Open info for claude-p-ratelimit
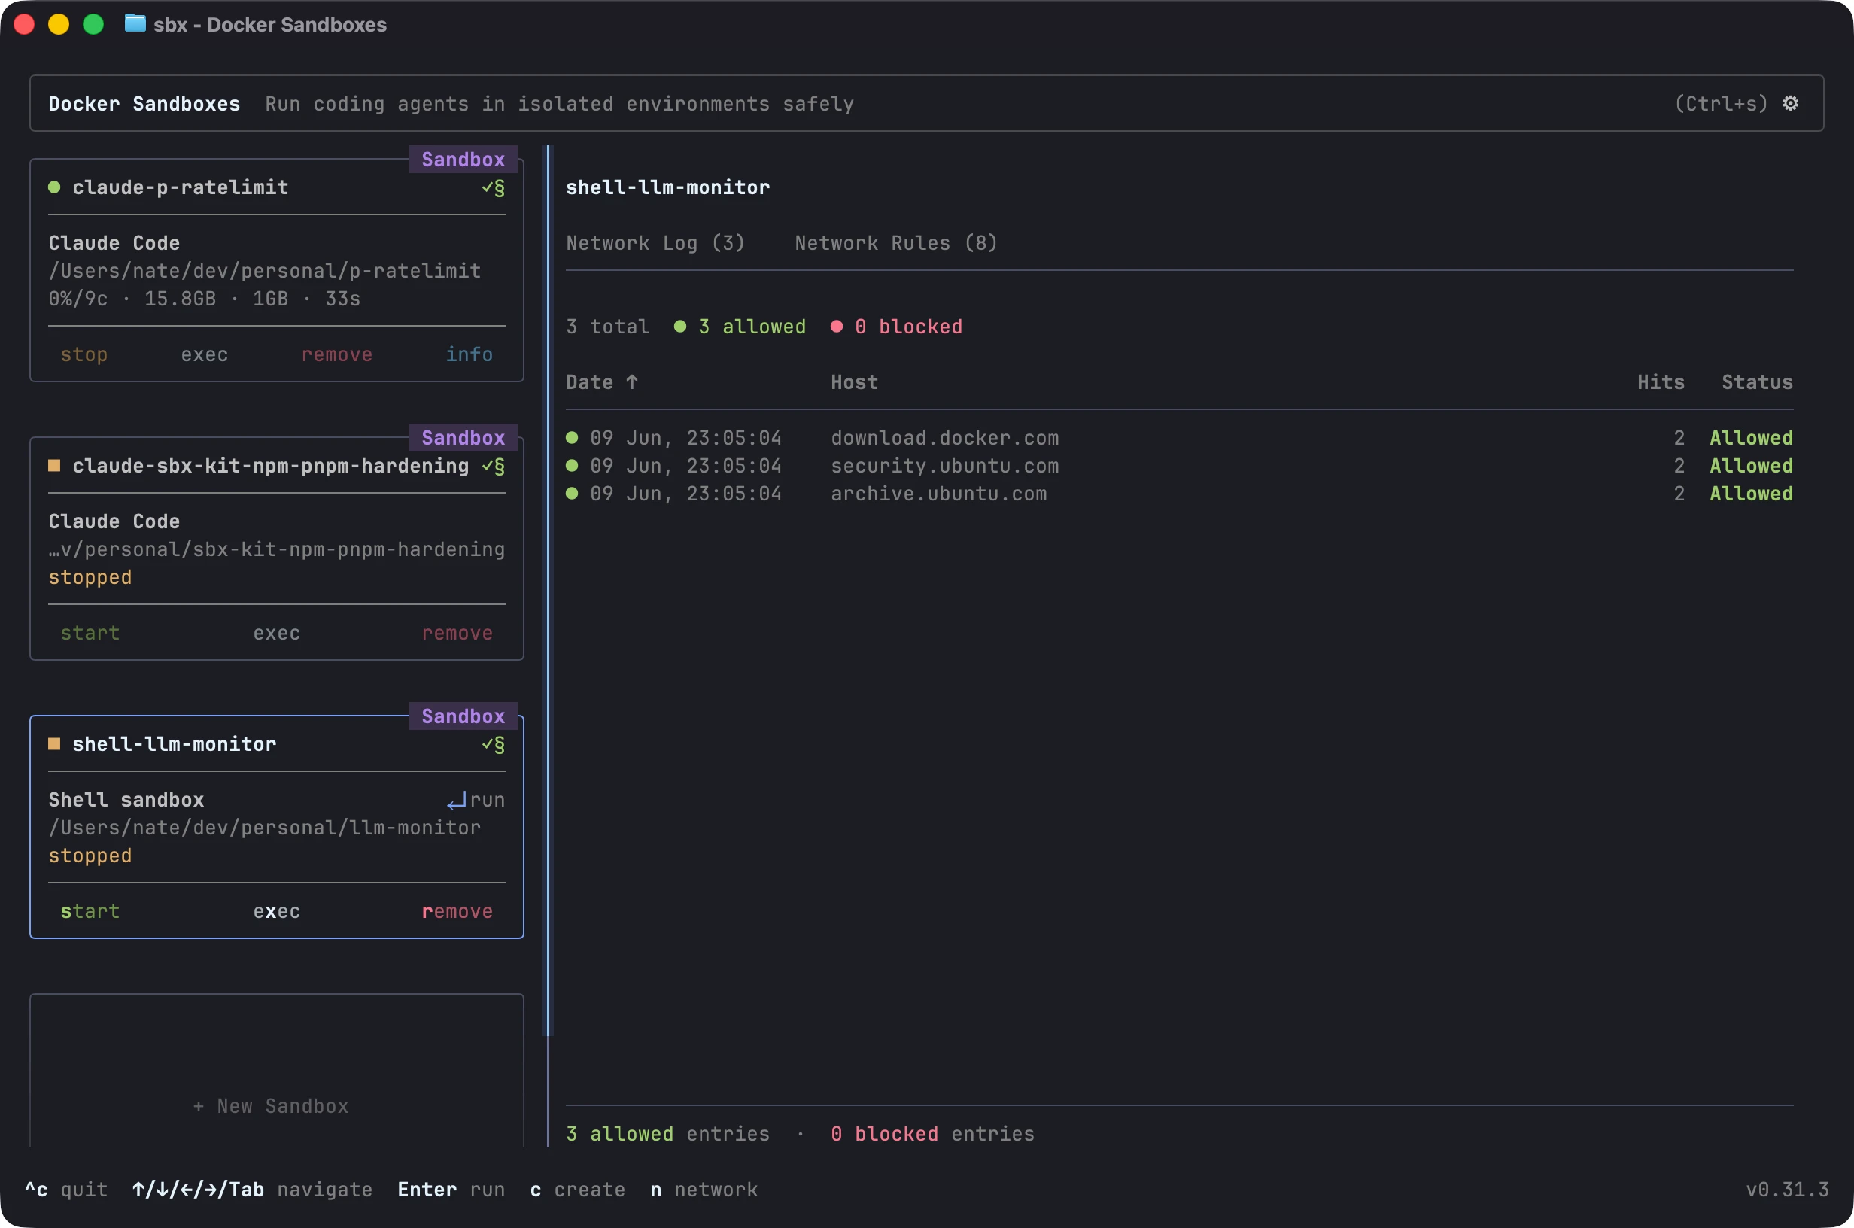1854x1228 pixels. (x=469, y=354)
